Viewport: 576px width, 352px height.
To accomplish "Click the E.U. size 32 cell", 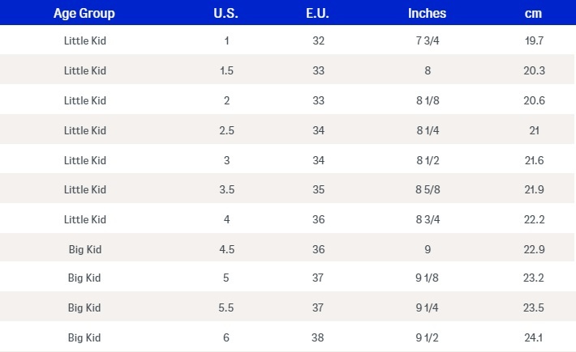I will 319,40.
